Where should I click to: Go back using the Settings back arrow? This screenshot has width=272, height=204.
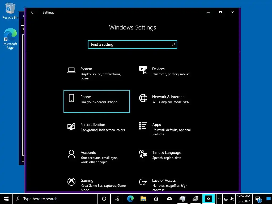[33, 12]
